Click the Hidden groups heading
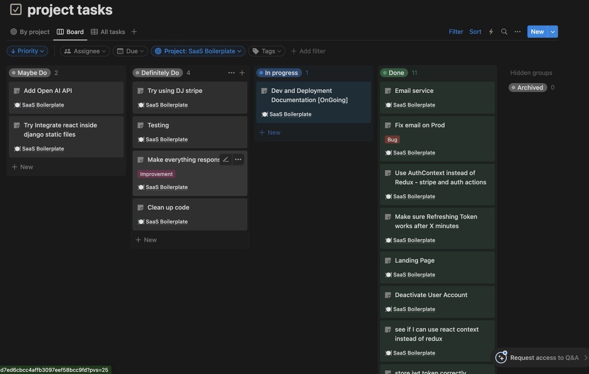The height and width of the screenshot is (374, 589). click(x=531, y=73)
